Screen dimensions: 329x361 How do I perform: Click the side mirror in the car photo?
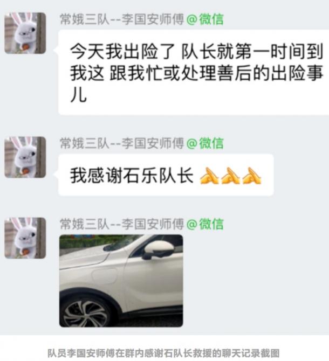coord(158,250)
